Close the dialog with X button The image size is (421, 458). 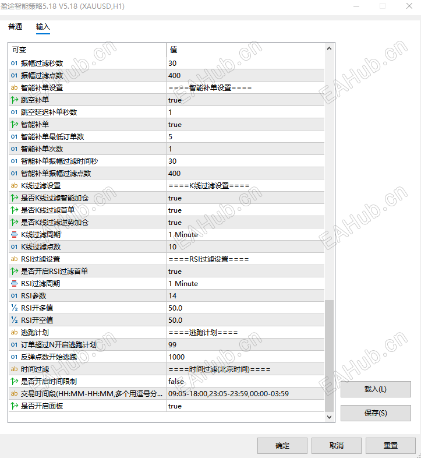coord(409,6)
